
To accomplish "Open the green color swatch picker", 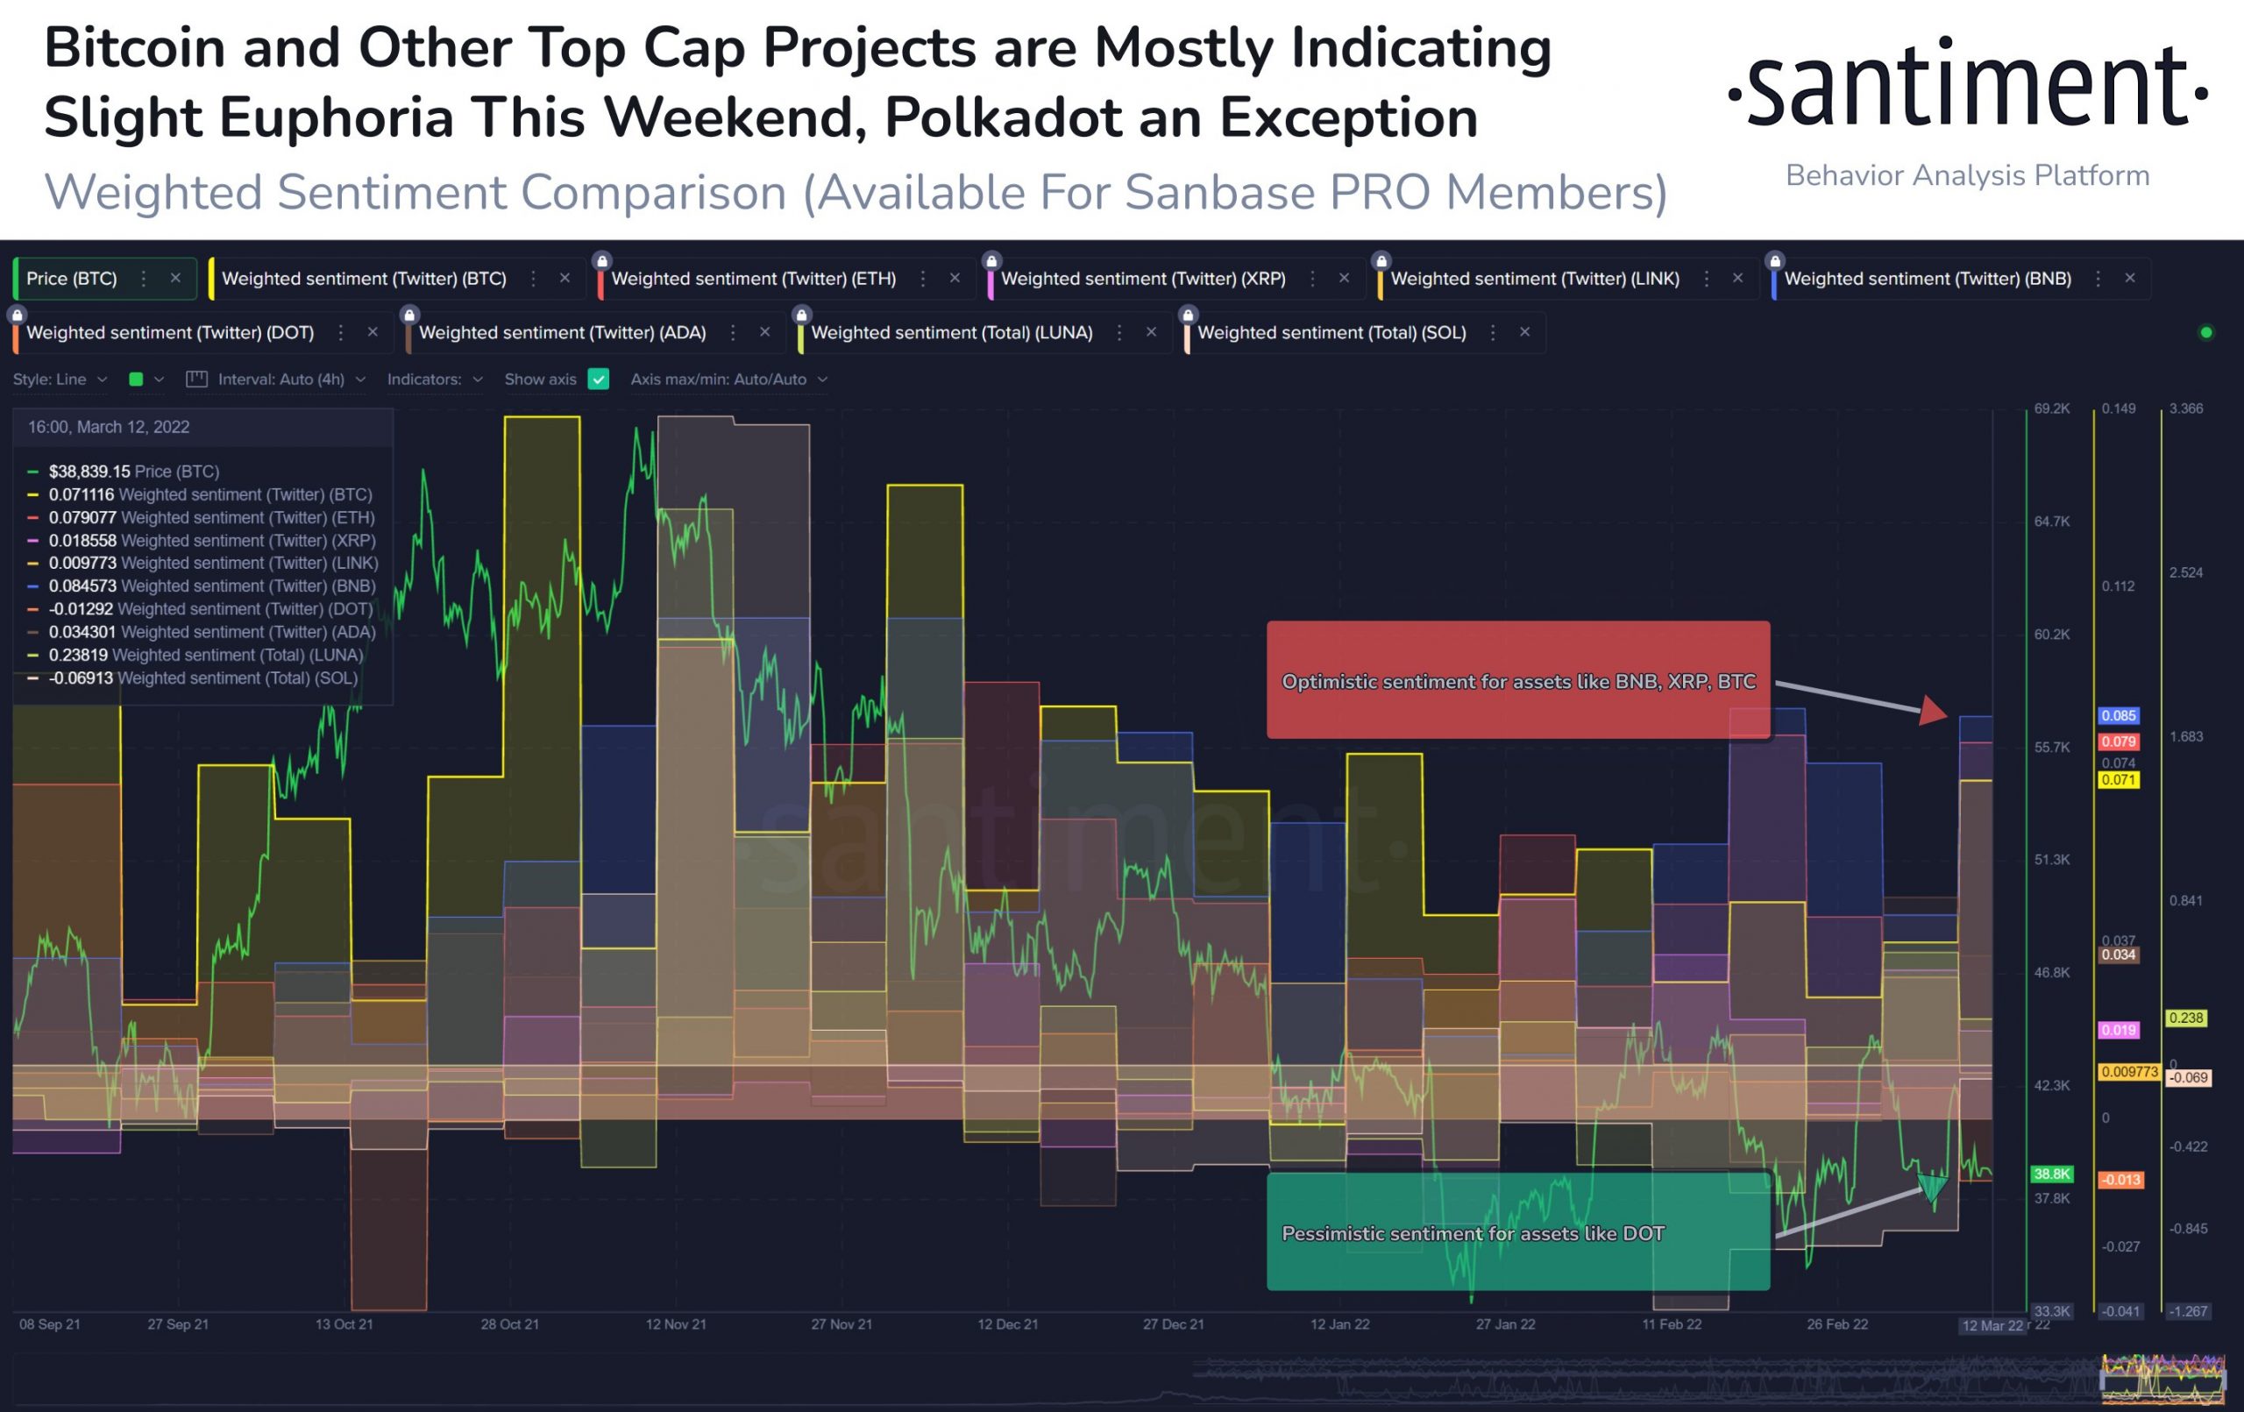I will (136, 380).
